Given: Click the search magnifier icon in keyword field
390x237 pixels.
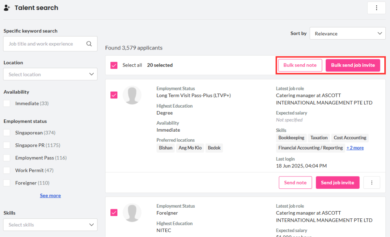Looking at the screenshot, I should (x=89, y=44).
